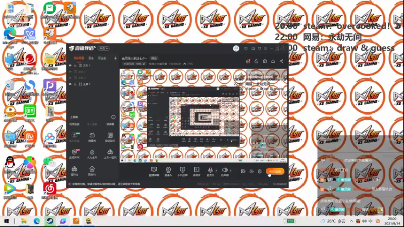This screenshot has width=404, height=227.
Task: Open the phone screen casting source
Action: coord(182,171)
